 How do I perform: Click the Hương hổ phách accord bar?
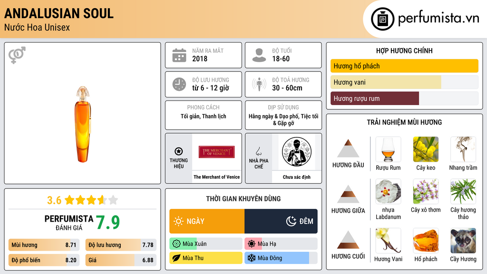[404, 66]
